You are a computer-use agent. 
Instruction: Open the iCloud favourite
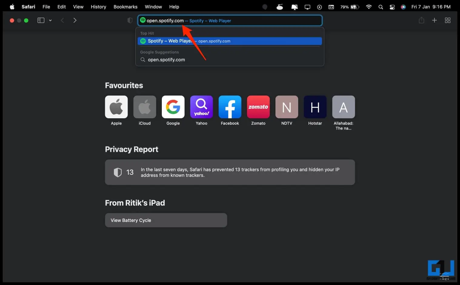tap(145, 107)
